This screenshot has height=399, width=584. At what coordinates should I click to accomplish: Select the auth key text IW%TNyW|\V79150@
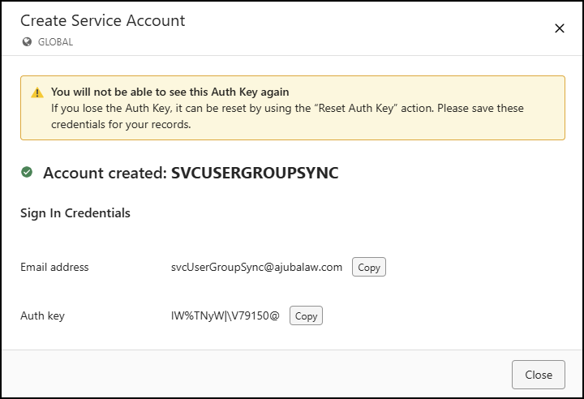225,315
